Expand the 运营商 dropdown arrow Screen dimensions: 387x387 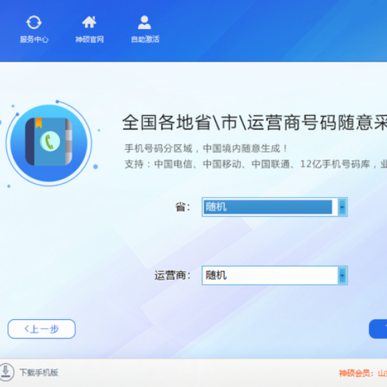tap(342, 275)
